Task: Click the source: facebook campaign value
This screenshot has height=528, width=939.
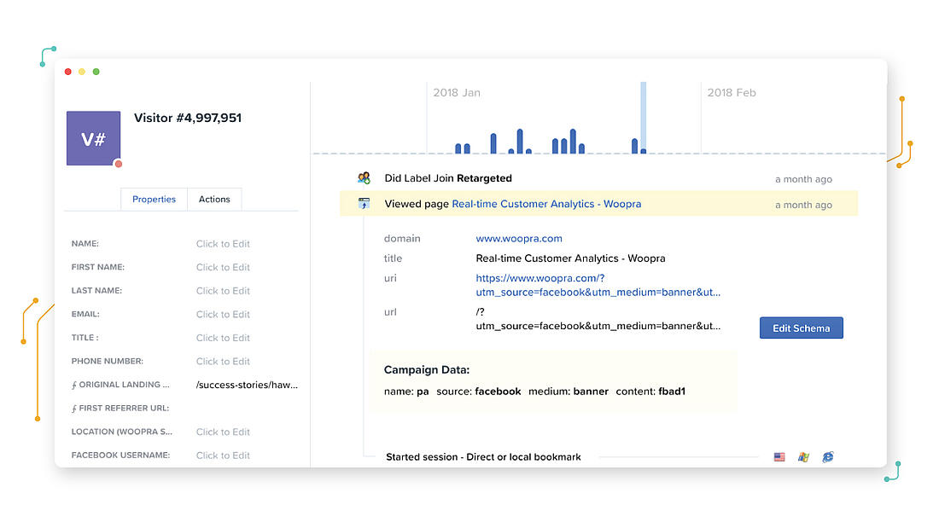Action: (x=479, y=392)
